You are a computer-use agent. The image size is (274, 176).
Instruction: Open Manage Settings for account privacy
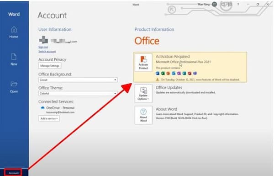coord(50,66)
